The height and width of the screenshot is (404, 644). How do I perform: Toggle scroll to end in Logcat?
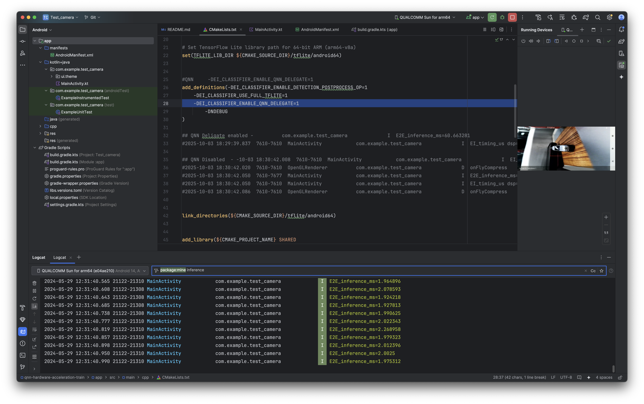point(34,306)
